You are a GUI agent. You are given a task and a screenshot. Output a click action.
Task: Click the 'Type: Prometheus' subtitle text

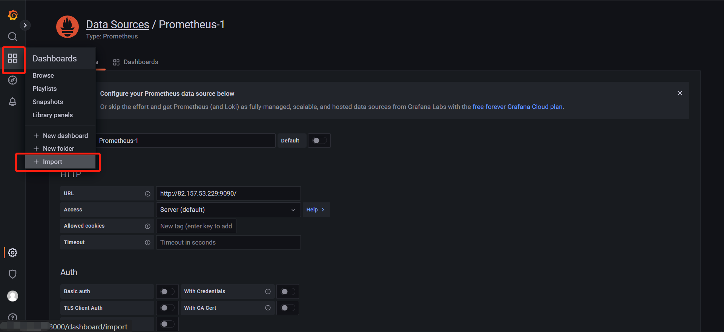pyautogui.click(x=112, y=36)
